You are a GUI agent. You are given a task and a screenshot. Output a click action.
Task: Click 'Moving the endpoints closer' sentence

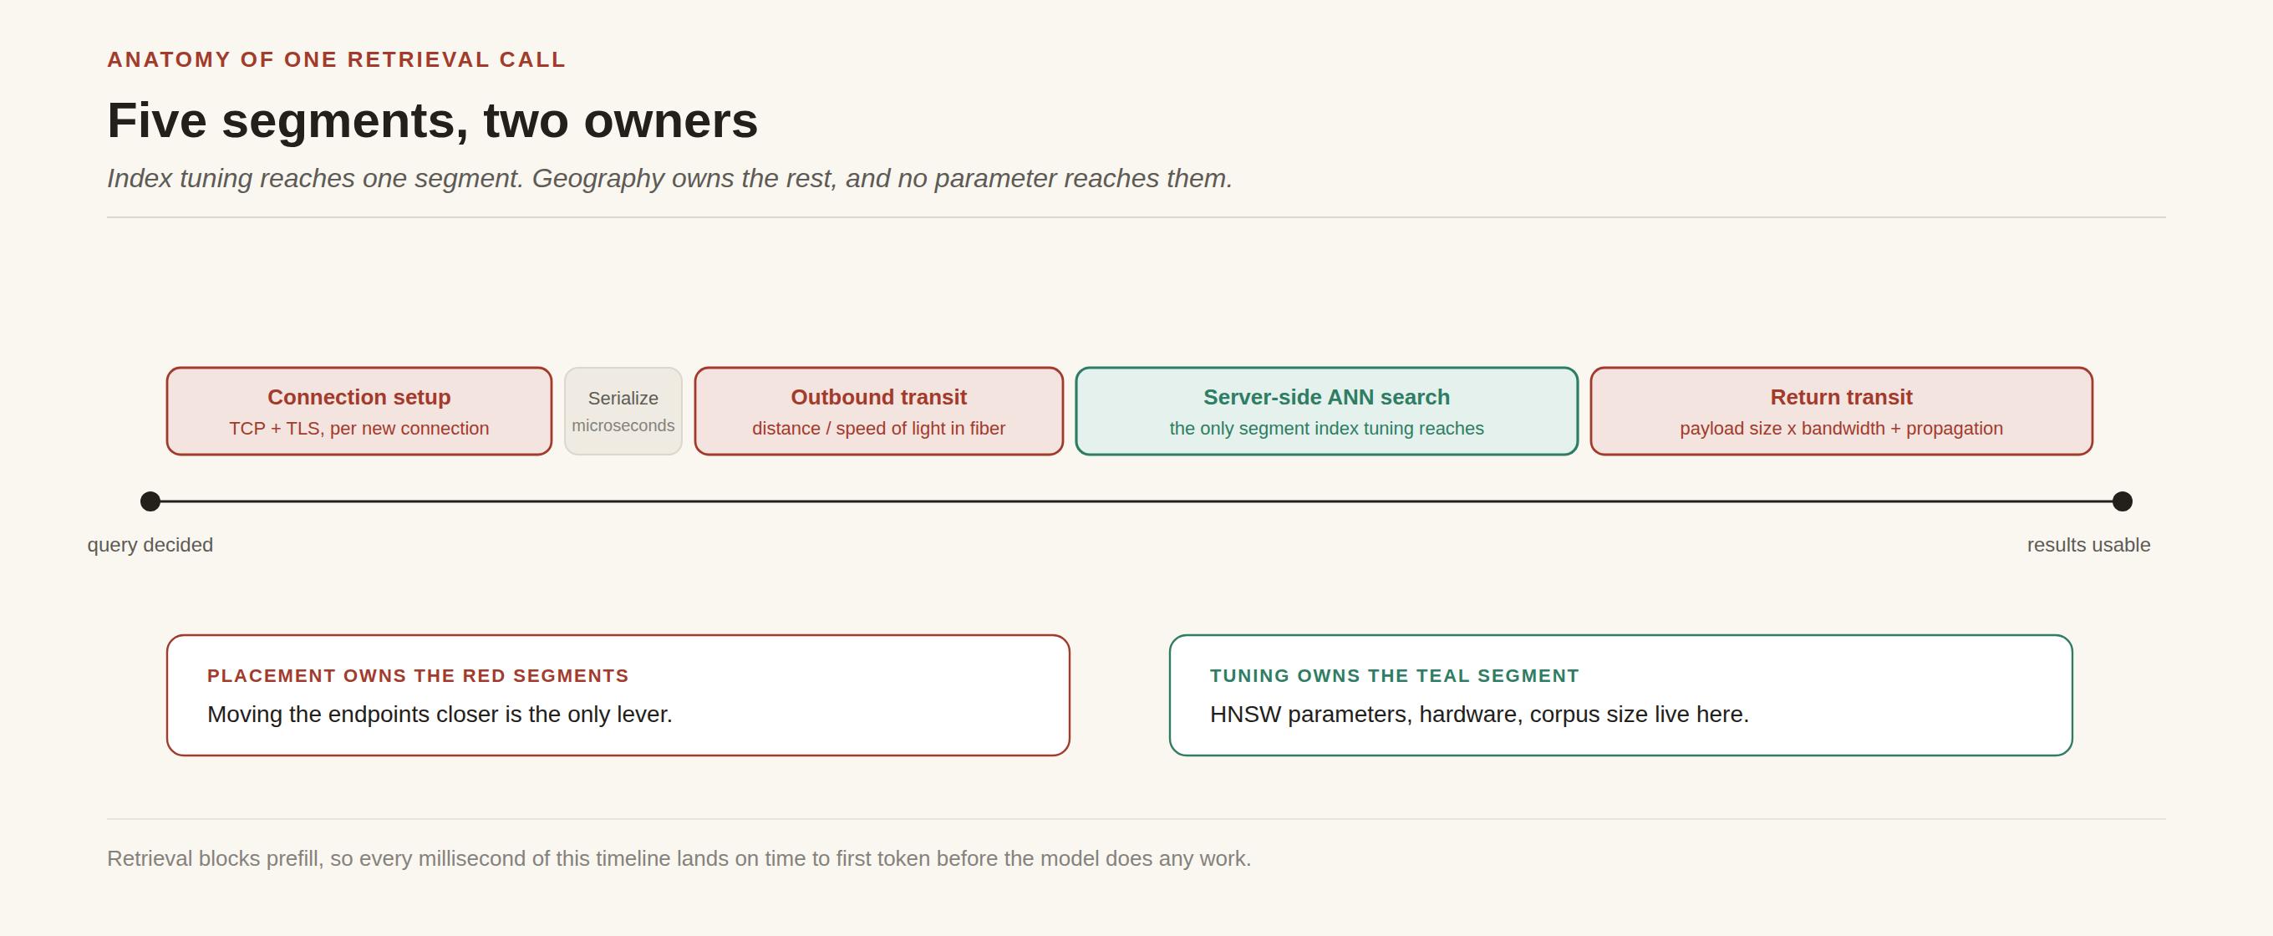click(440, 714)
